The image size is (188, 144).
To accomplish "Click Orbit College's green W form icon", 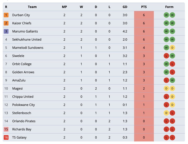I will point(166,64).
